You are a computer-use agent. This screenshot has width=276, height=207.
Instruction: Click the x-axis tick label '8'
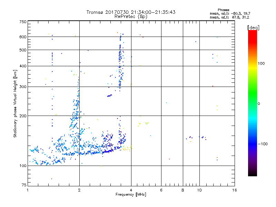183,190
